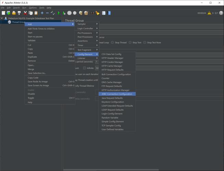224x171 pixels.
Task: Select Disable in the context menu
Action: [50, 94]
